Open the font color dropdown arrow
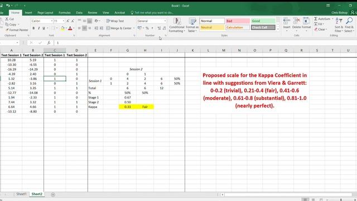 point(74,28)
